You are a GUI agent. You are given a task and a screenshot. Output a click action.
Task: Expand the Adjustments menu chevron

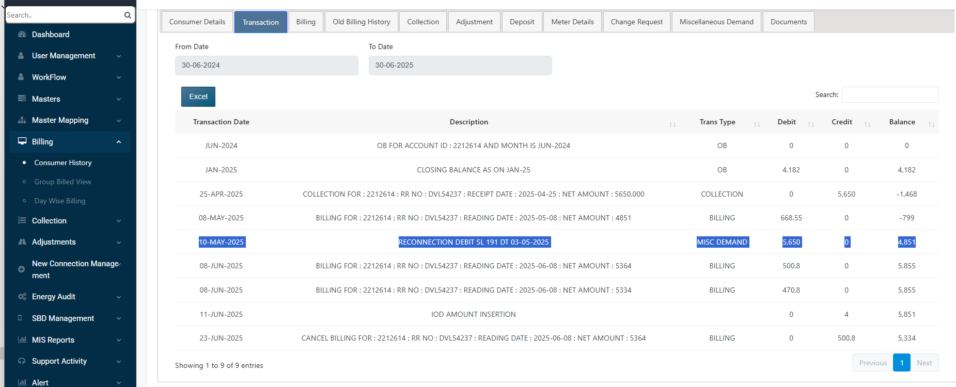click(x=119, y=243)
